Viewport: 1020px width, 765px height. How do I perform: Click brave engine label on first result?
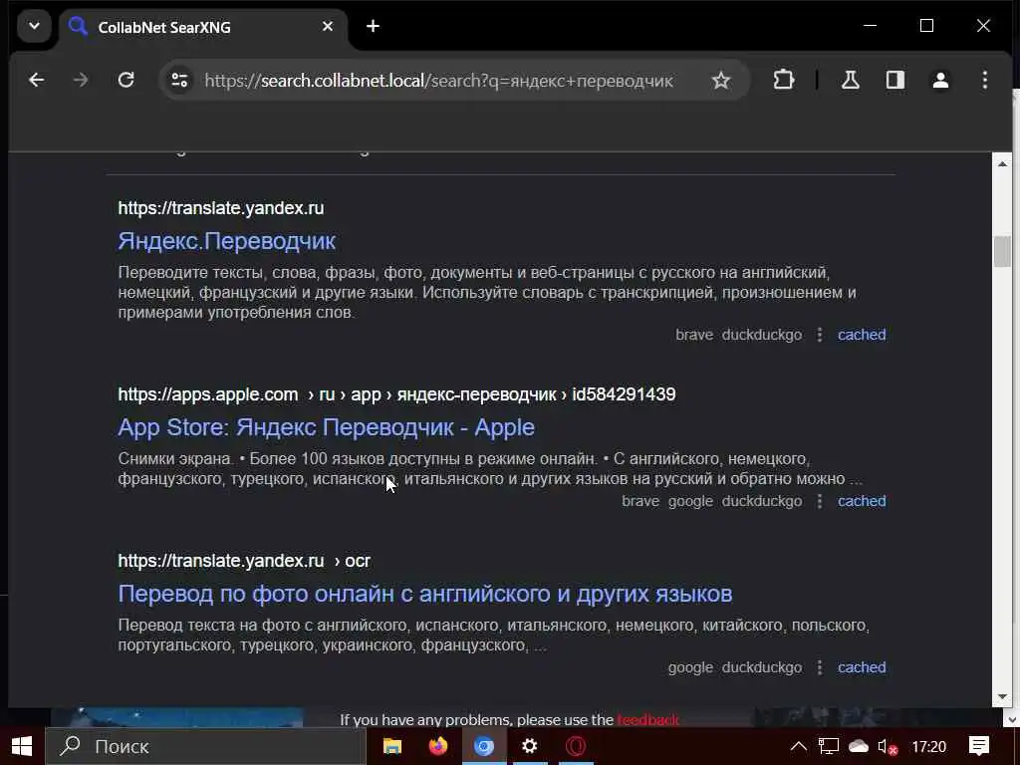click(694, 335)
